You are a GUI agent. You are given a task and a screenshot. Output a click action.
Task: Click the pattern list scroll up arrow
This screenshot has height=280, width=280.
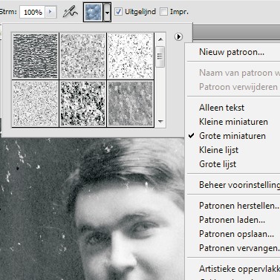point(160,39)
